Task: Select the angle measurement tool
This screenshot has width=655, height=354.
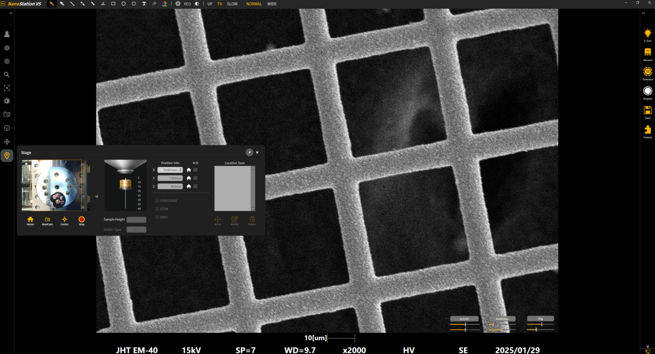Action: pos(103,4)
